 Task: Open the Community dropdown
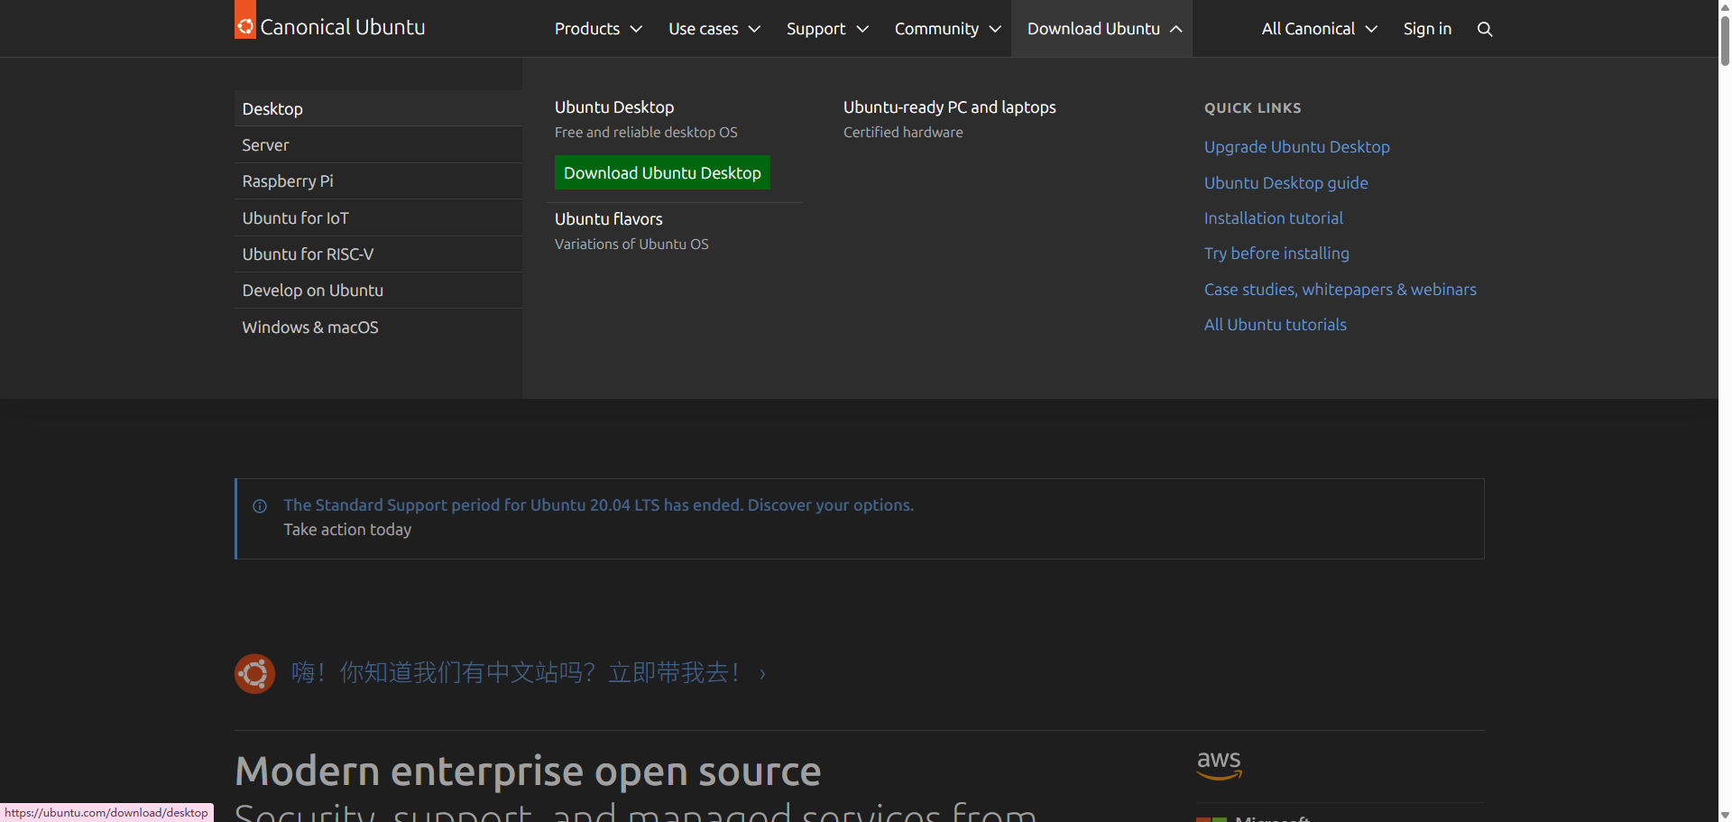point(947,29)
